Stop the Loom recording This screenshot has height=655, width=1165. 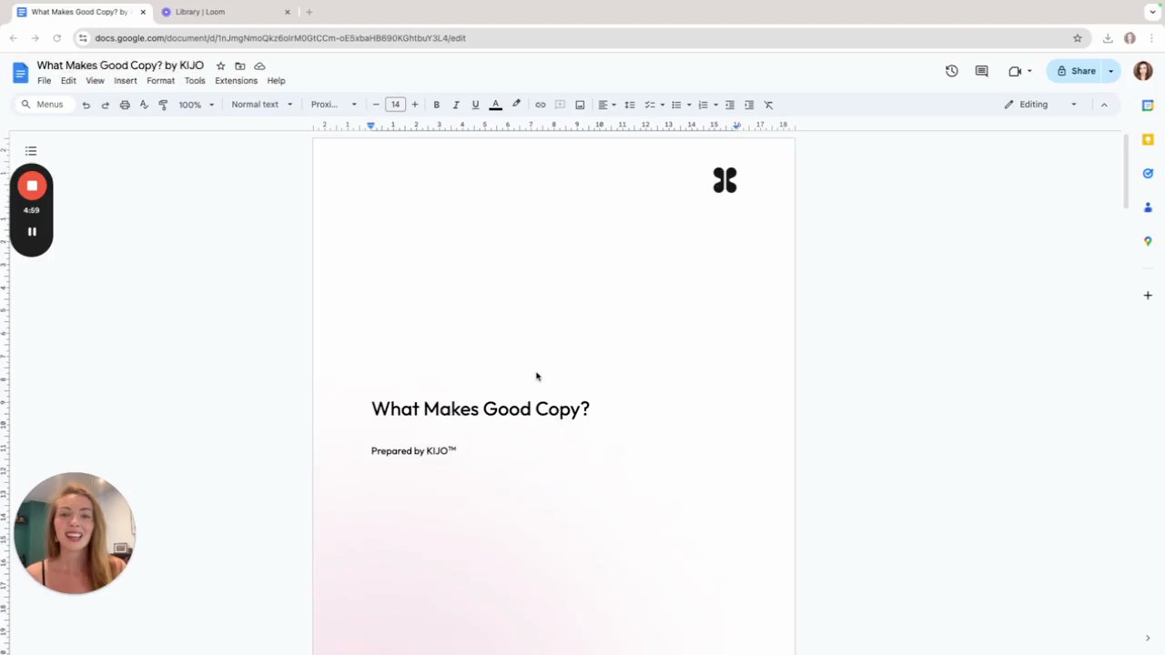(x=32, y=186)
